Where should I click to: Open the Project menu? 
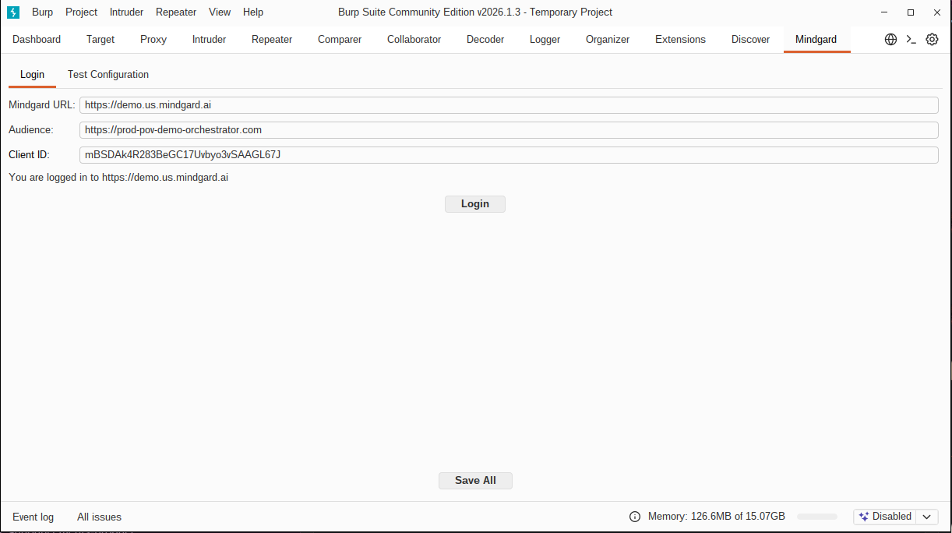coord(81,12)
